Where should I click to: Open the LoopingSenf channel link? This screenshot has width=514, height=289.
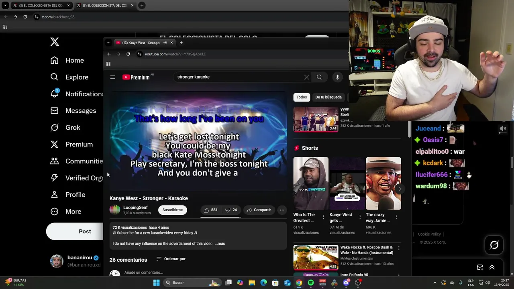135,208
